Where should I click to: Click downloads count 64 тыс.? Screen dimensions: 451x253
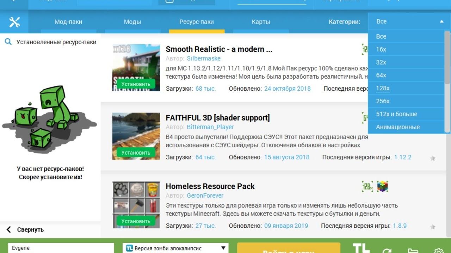coord(205,157)
